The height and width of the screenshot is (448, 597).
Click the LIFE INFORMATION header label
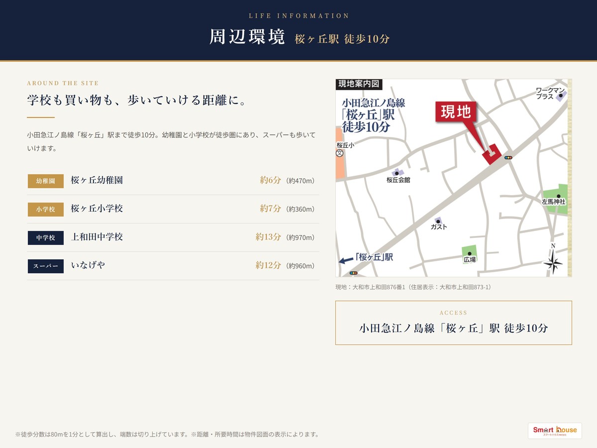[x=299, y=16]
